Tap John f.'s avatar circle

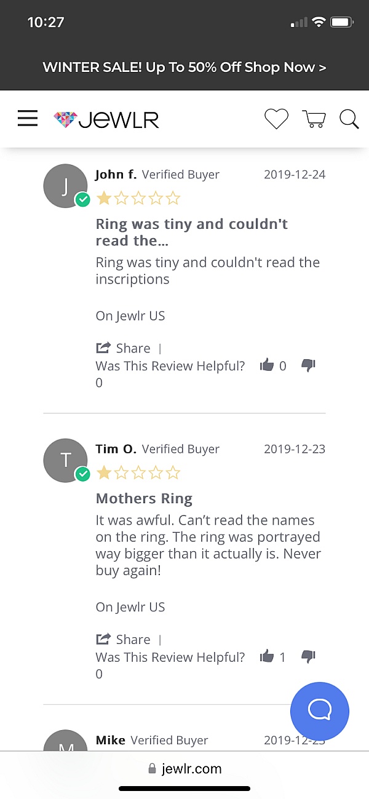(65, 186)
